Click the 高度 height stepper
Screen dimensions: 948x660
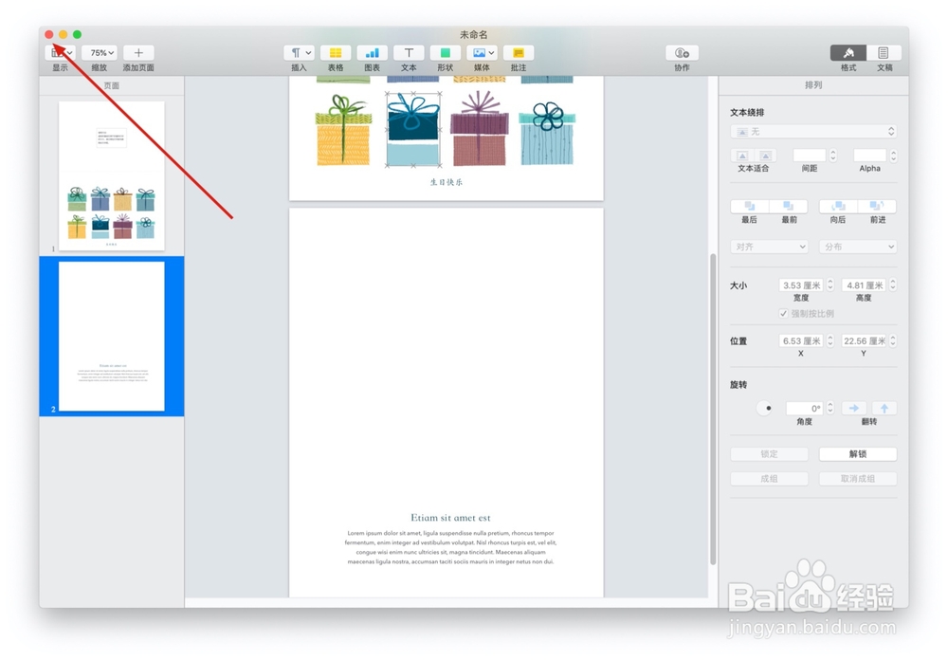pos(893,284)
